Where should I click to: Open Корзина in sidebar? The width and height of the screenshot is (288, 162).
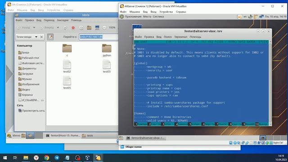[x=26, y=95]
